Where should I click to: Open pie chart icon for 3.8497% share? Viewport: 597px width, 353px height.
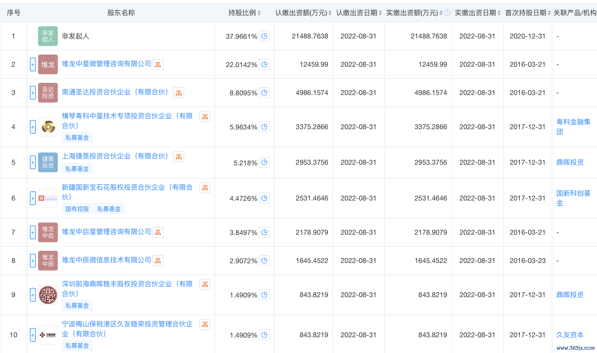tap(264, 232)
